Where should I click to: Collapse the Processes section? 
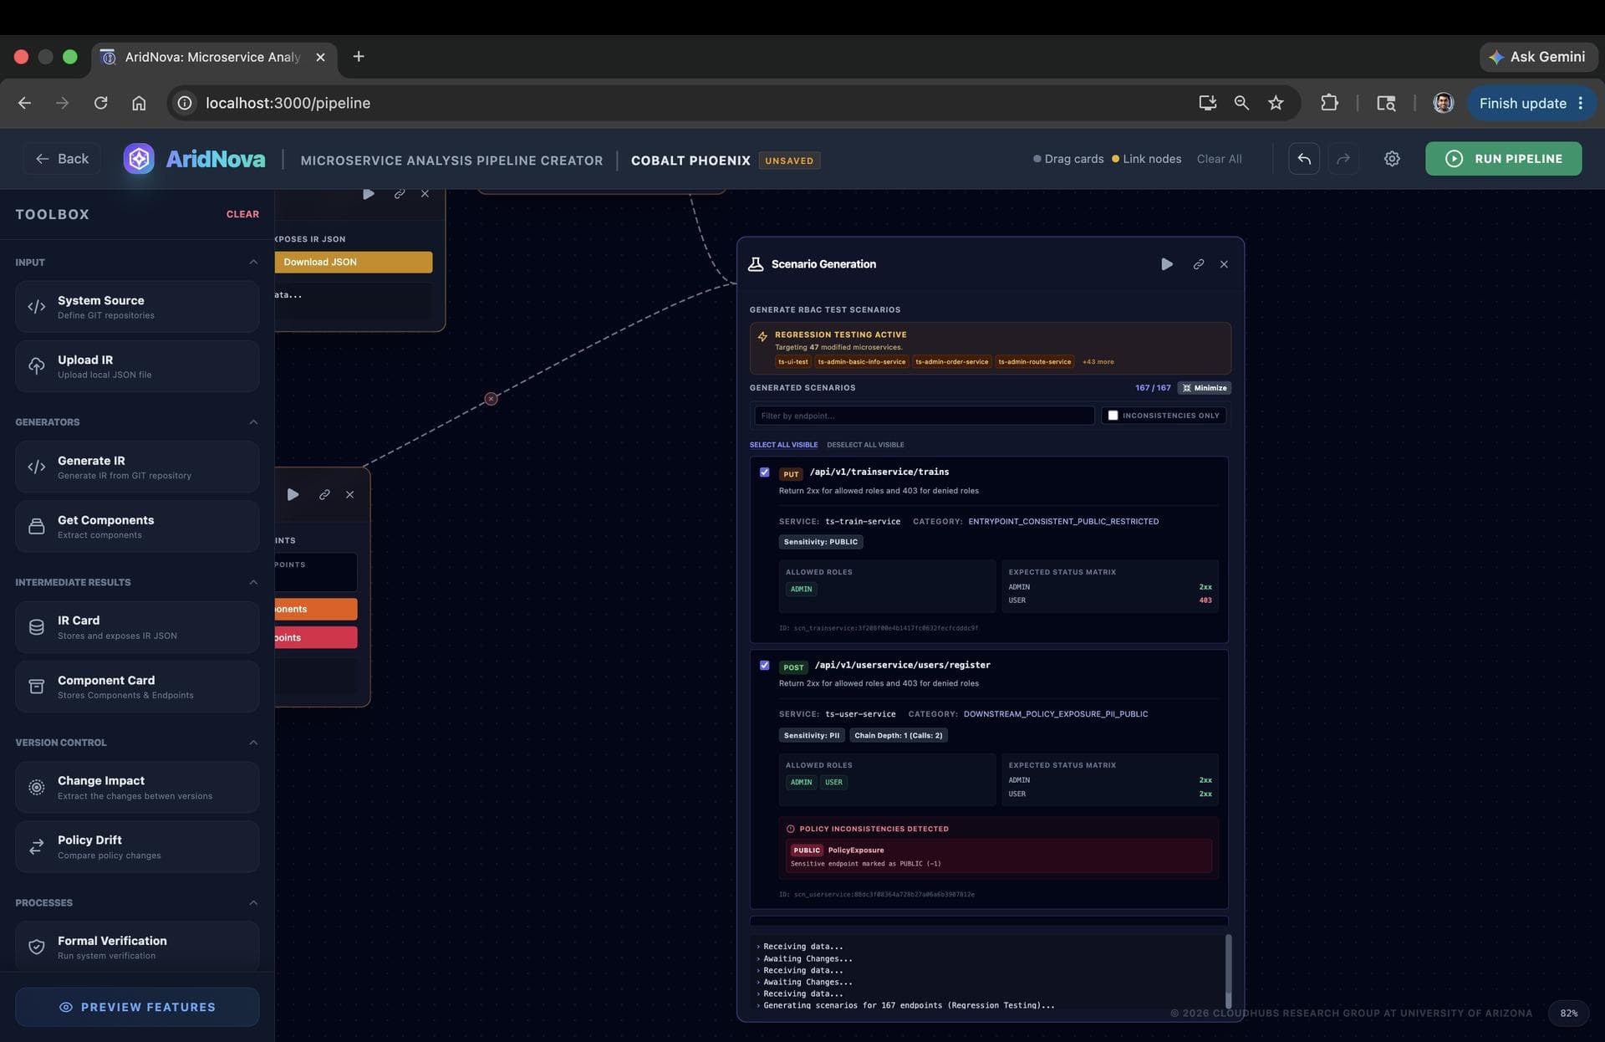coord(253,902)
